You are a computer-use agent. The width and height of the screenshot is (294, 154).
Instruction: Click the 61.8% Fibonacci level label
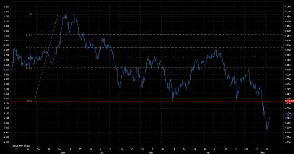[29, 68]
